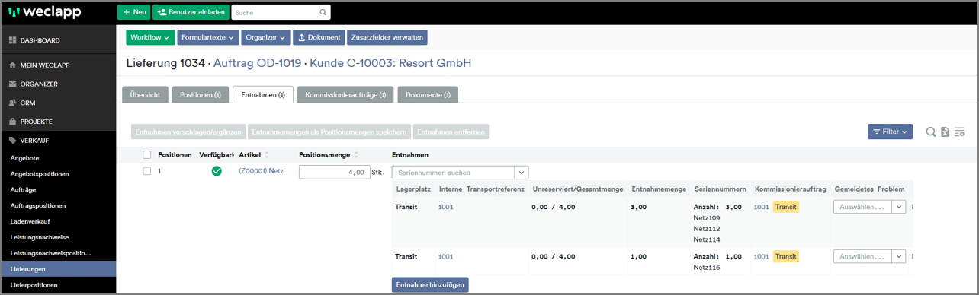This screenshot has height=295, width=979.
Task: Click Entnahmemengen als Positionsmengen speichern
Action: [x=329, y=132]
